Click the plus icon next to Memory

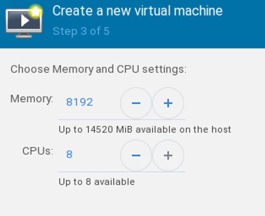(168, 103)
